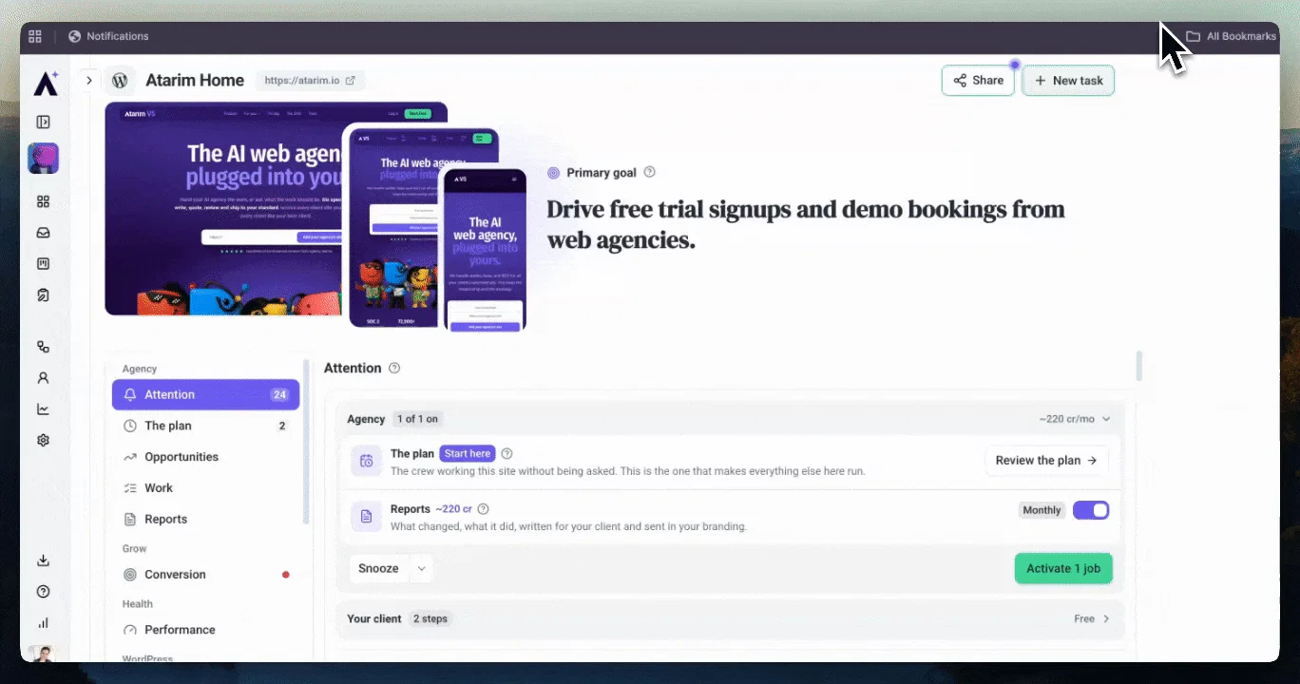Screen dimensions: 1300x684
Task: Click the help icon beside Attention heading
Action: 394,369
